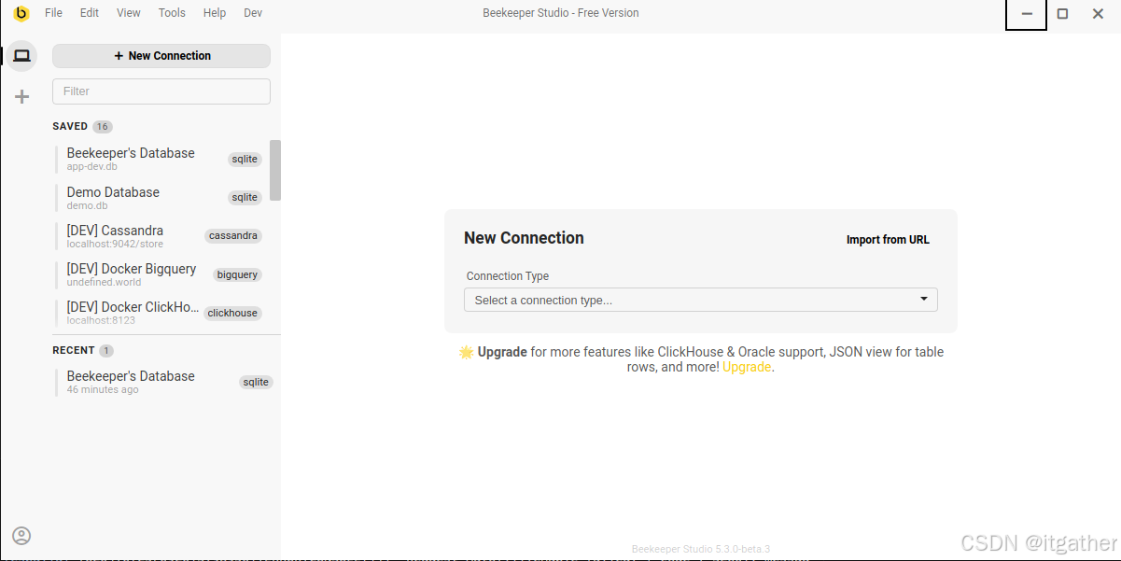Open the View menu
The width and height of the screenshot is (1121, 561).
click(129, 13)
